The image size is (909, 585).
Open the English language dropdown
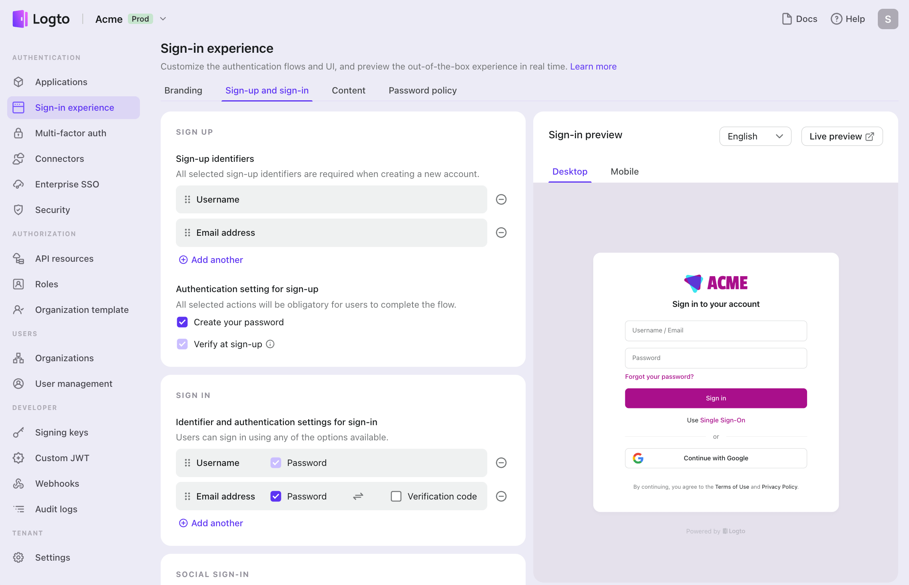coord(755,136)
